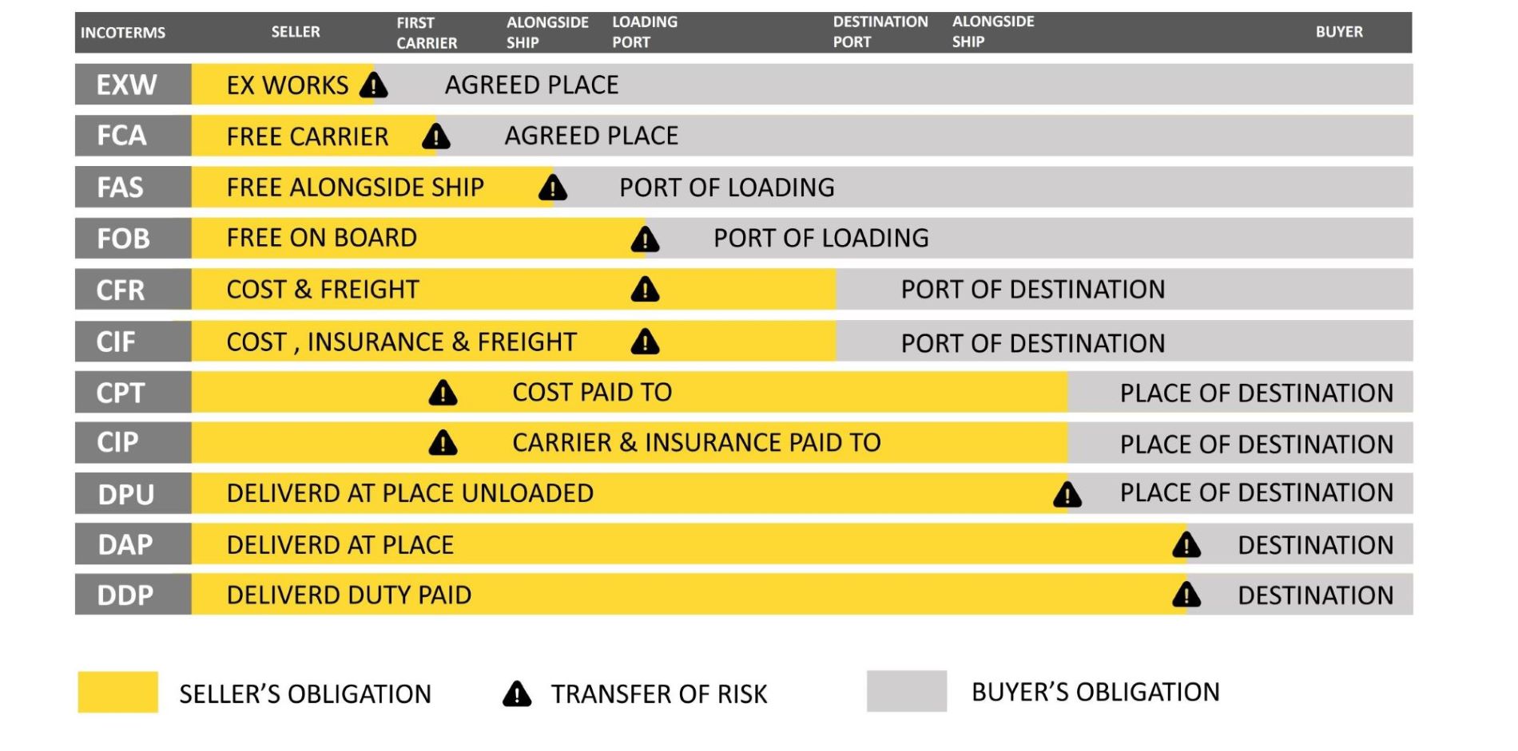
Task: Select the warning triangle in the FAS row
Action: 553,188
